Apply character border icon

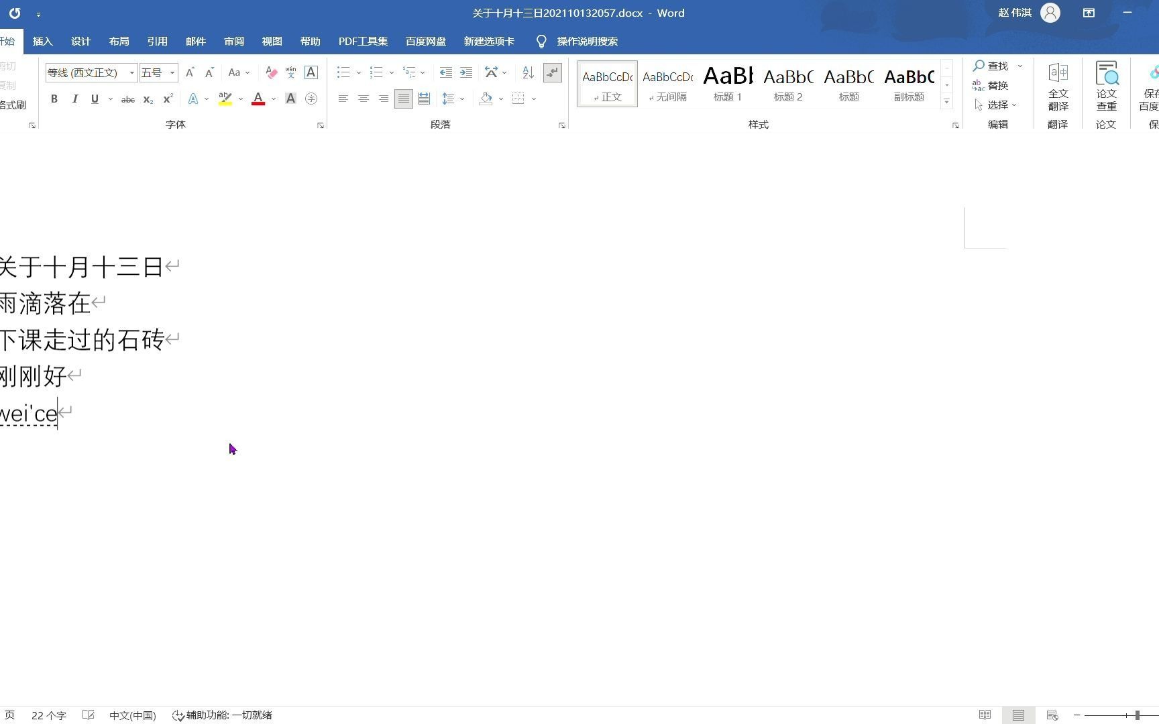[x=311, y=72]
